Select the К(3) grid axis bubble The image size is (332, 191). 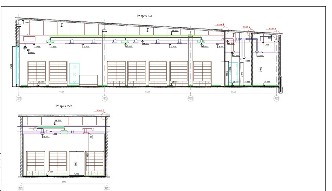click(x=190, y=98)
